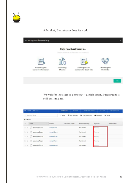The width and height of the screenshot is (129, 183).
Task: Sort by the Name column header
Action: [x=39, y=124]
